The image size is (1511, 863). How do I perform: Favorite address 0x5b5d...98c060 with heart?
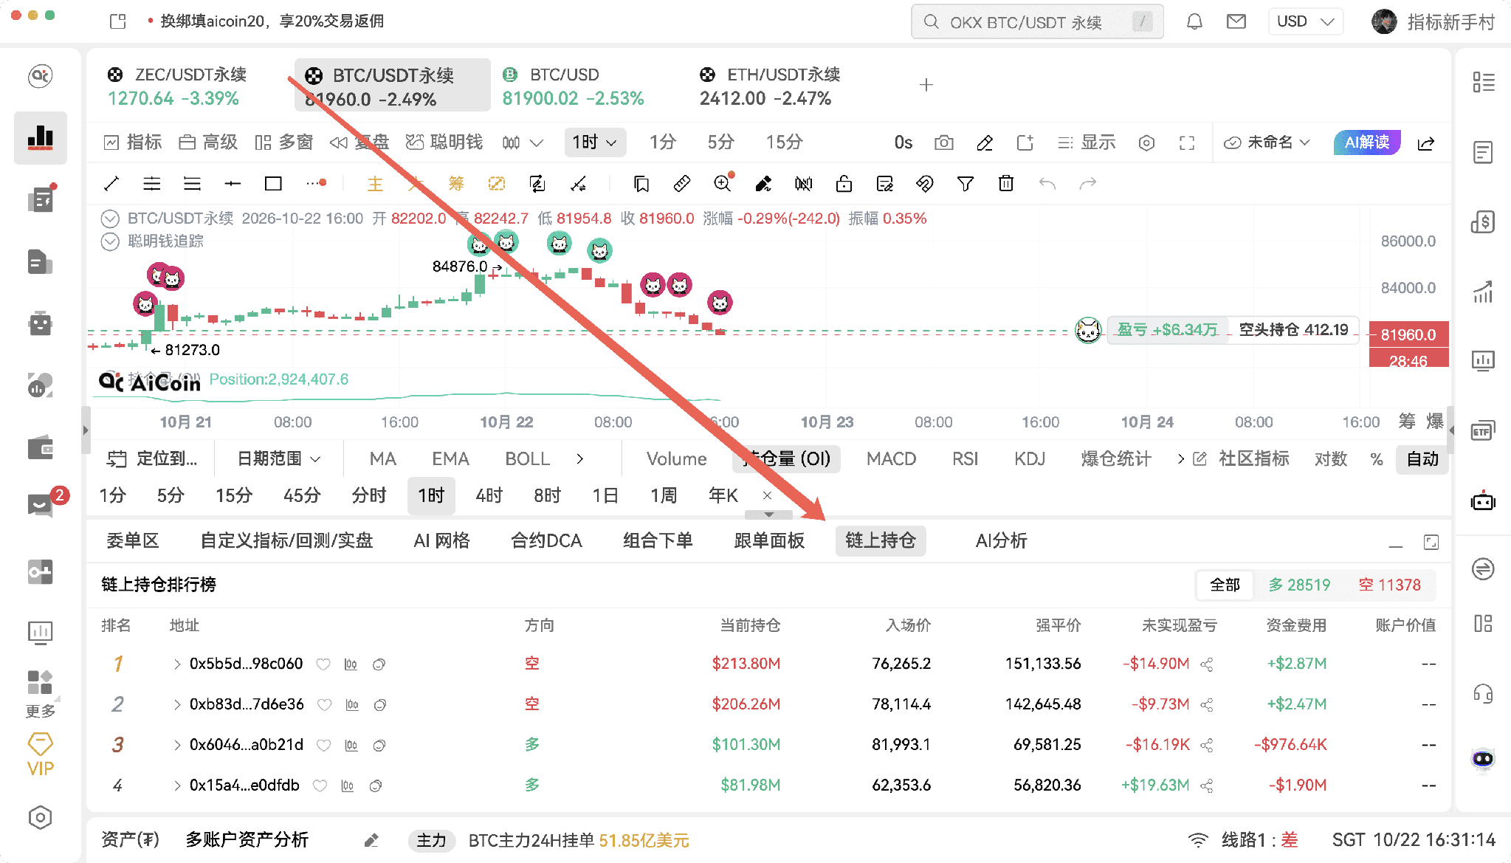323,664
